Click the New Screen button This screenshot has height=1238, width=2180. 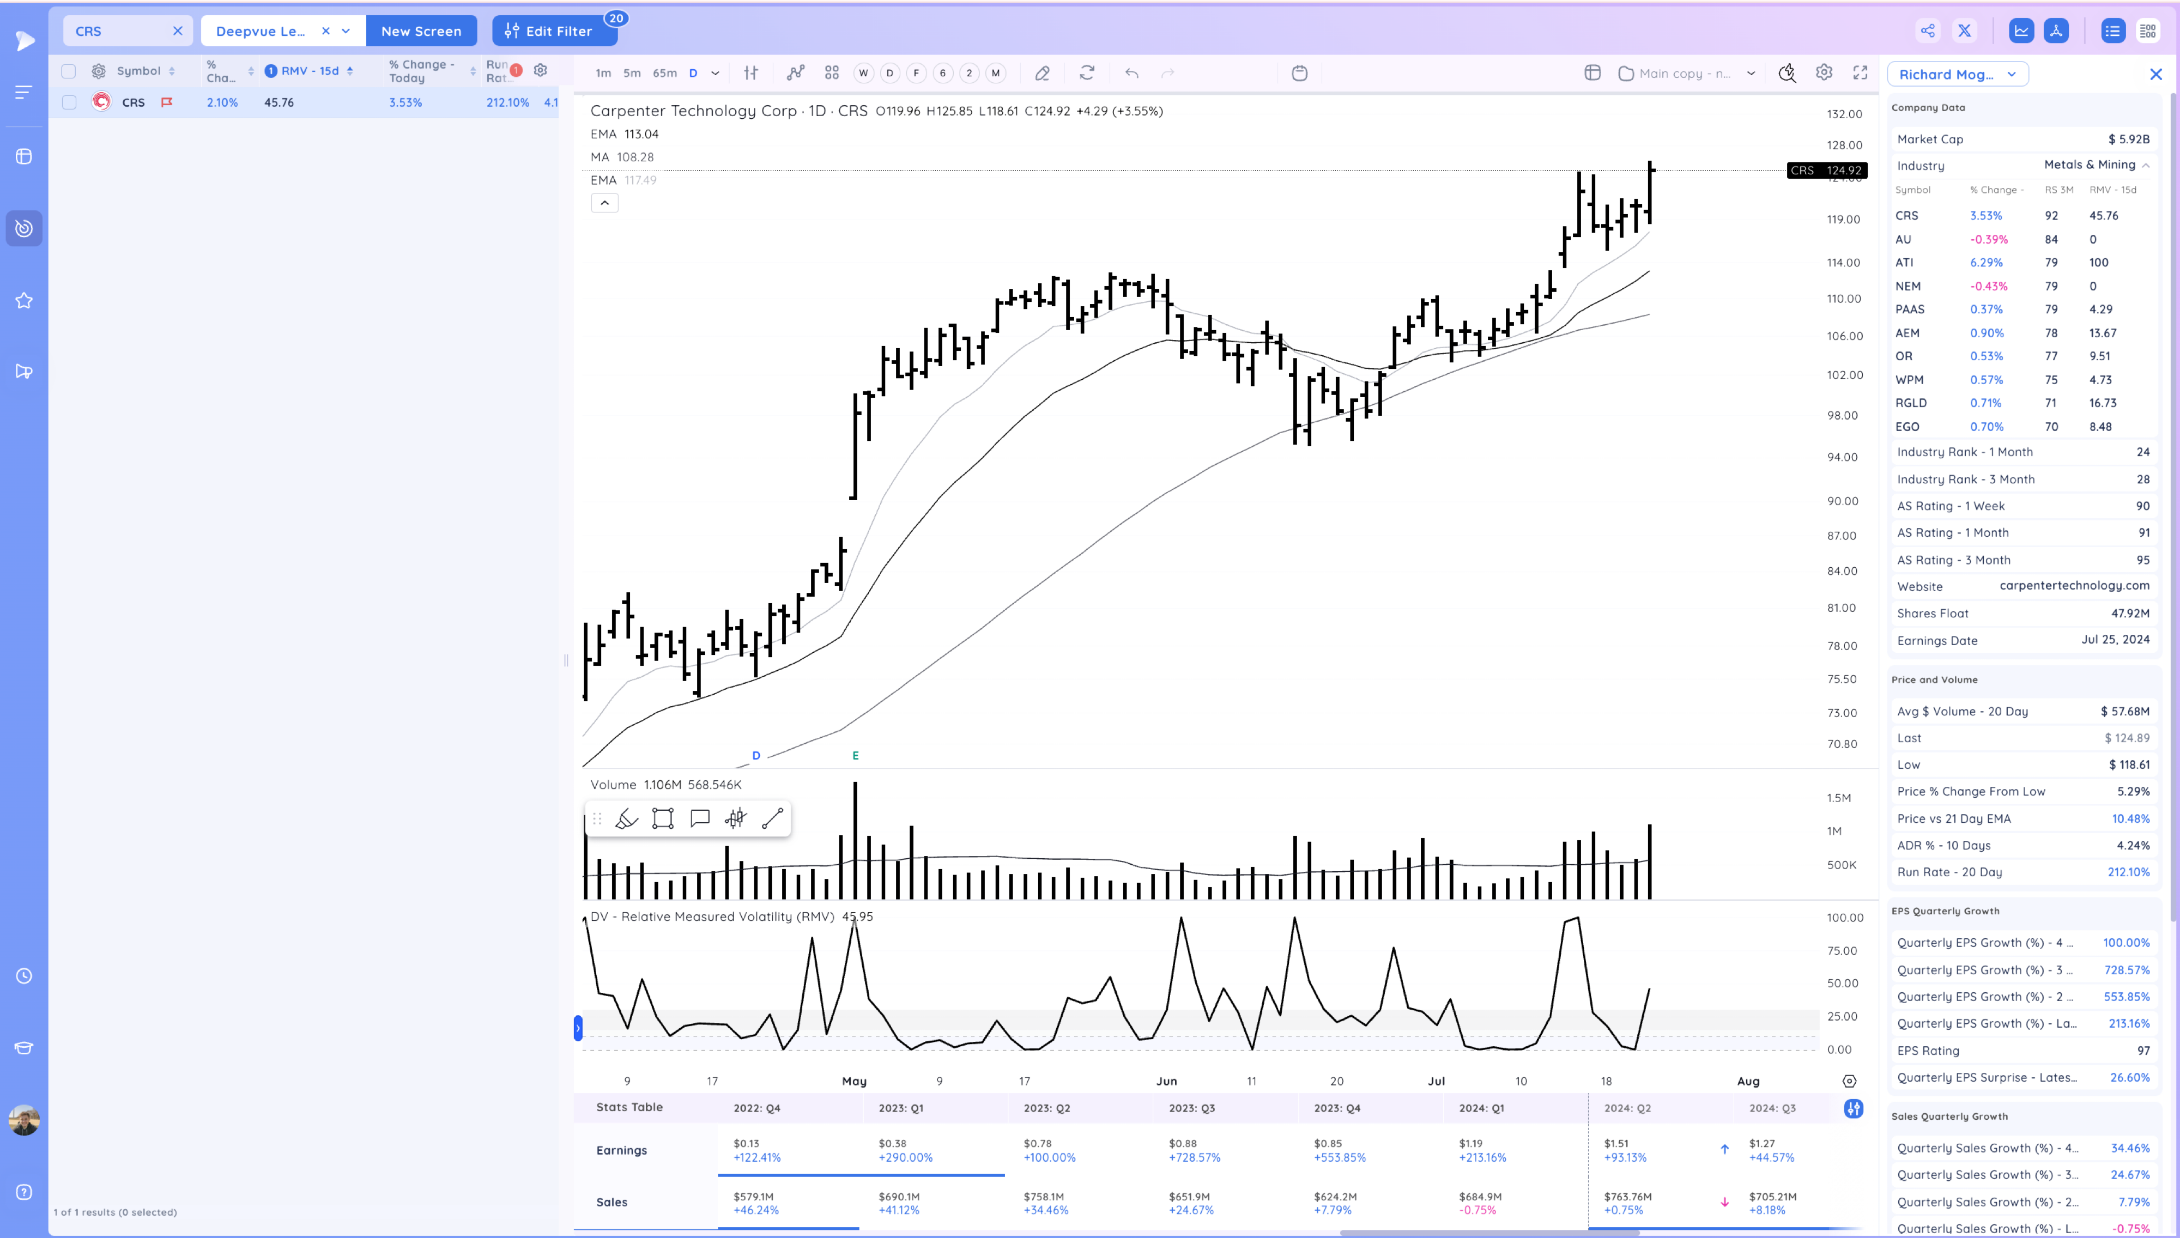click(x=421, y=32)
